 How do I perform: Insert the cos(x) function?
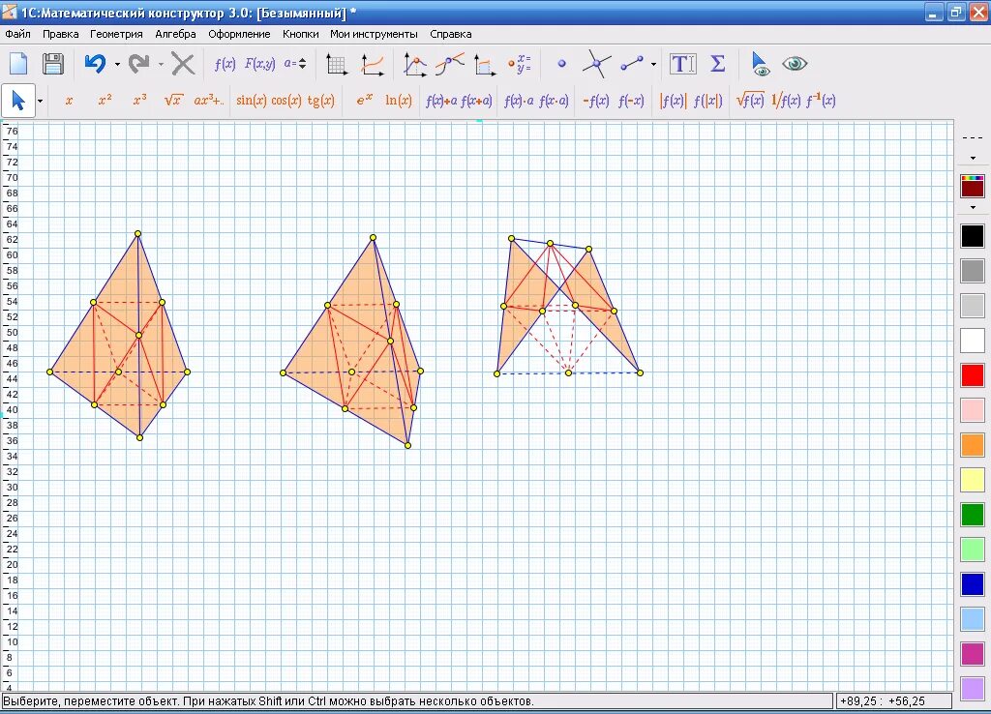286,101
